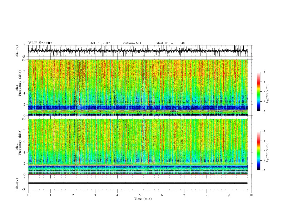Screen dimensions: 283x219
Task: Click the "Time (min)" axis title
Action: point(143,199)
